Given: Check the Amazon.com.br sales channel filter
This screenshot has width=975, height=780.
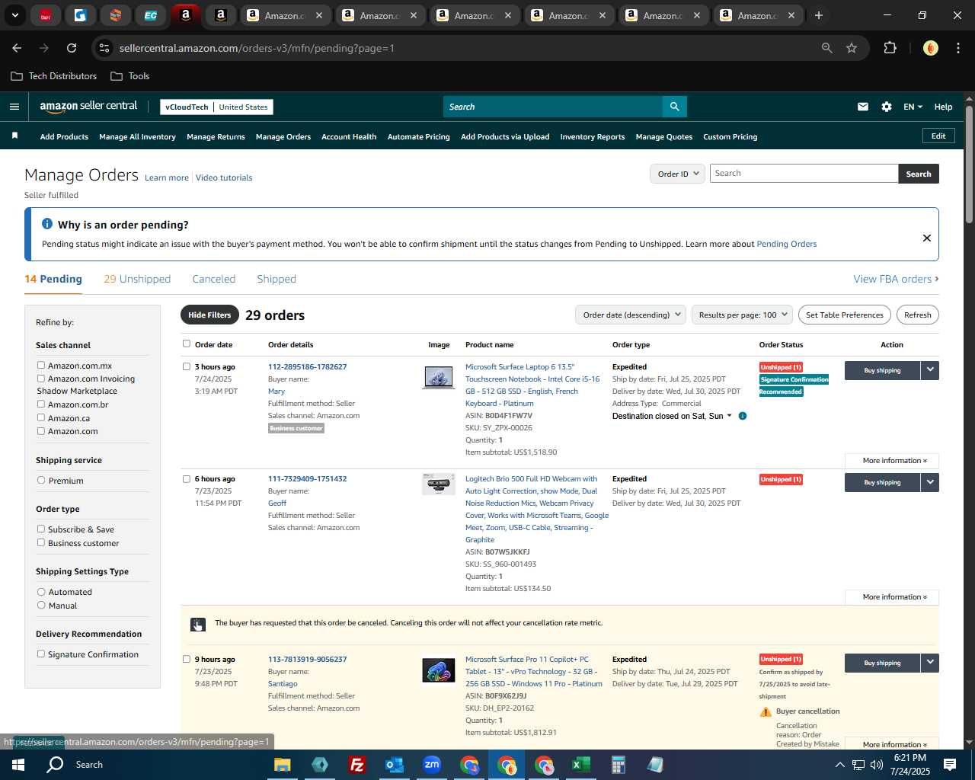Looking at the screenshot, I should point(41,404).
